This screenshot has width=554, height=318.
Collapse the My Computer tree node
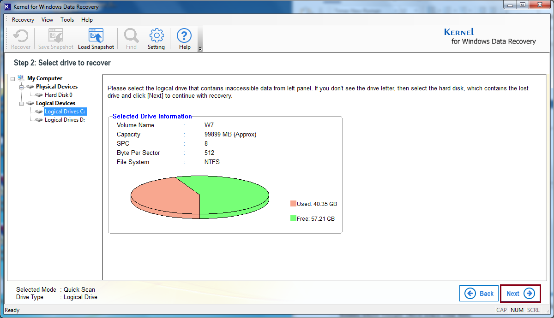click(x=12, y=78)
